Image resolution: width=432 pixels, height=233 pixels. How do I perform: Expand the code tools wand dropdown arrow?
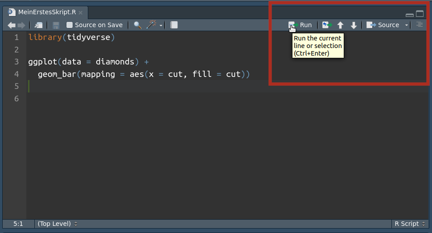161,25
